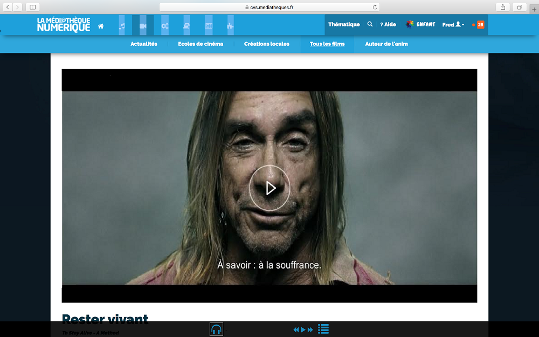Expand the Fred user account dropdown
539x337 pixels.
coord(453,24)
